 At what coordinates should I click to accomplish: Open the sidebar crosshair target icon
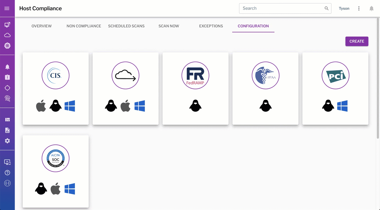pos(7,88)
